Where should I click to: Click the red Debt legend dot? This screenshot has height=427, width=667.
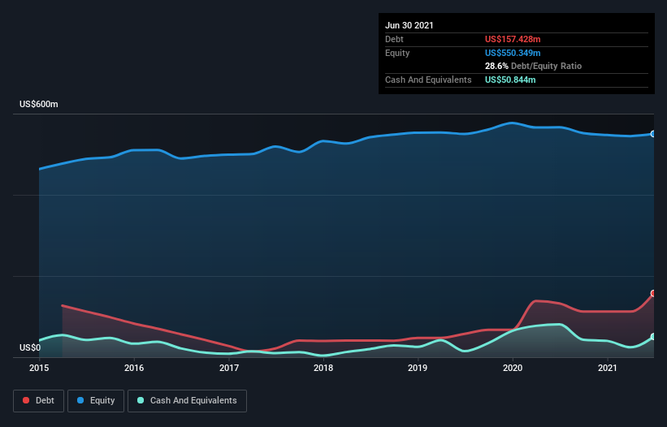coord(26,400)
